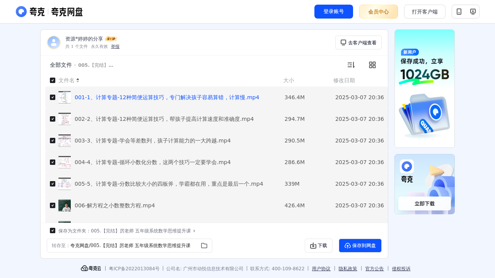This screenshot has height=278, width=495.
Task: Open the 官方公告 link
Action: [374, 269]
